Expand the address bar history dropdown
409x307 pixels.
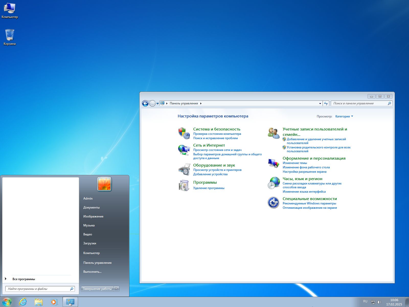point(320,103)
